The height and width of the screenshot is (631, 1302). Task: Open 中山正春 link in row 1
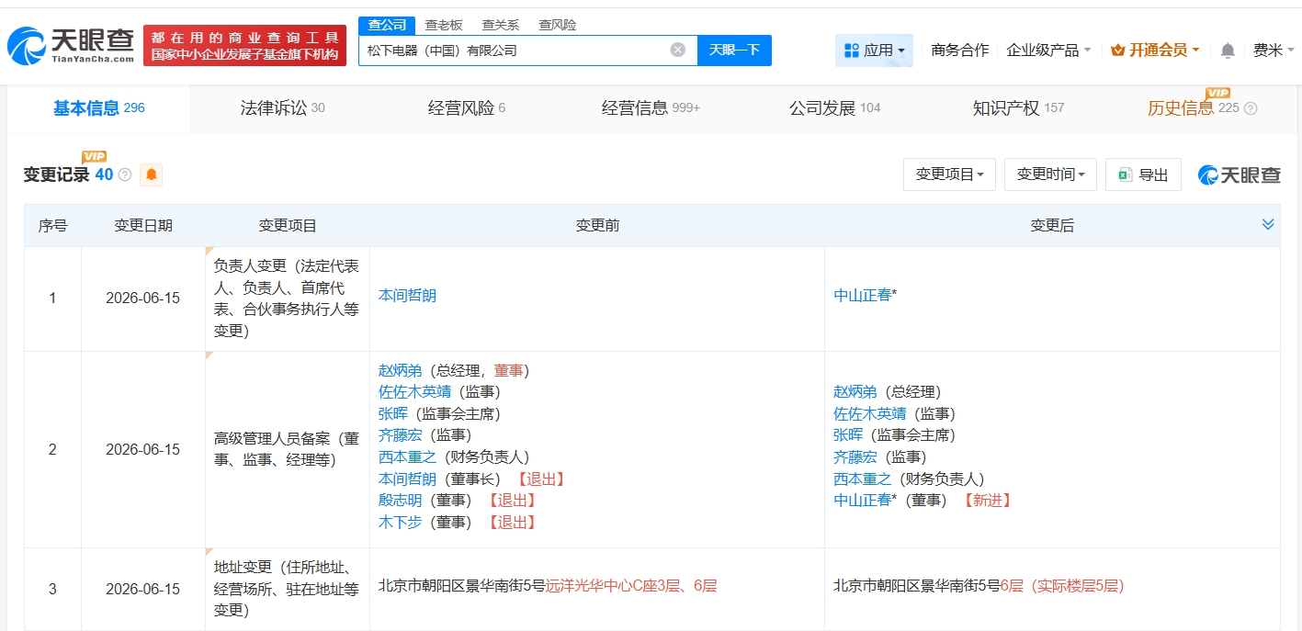tap(862, 296)
